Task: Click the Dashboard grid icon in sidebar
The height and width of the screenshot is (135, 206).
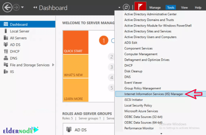Action: point(6,24)
